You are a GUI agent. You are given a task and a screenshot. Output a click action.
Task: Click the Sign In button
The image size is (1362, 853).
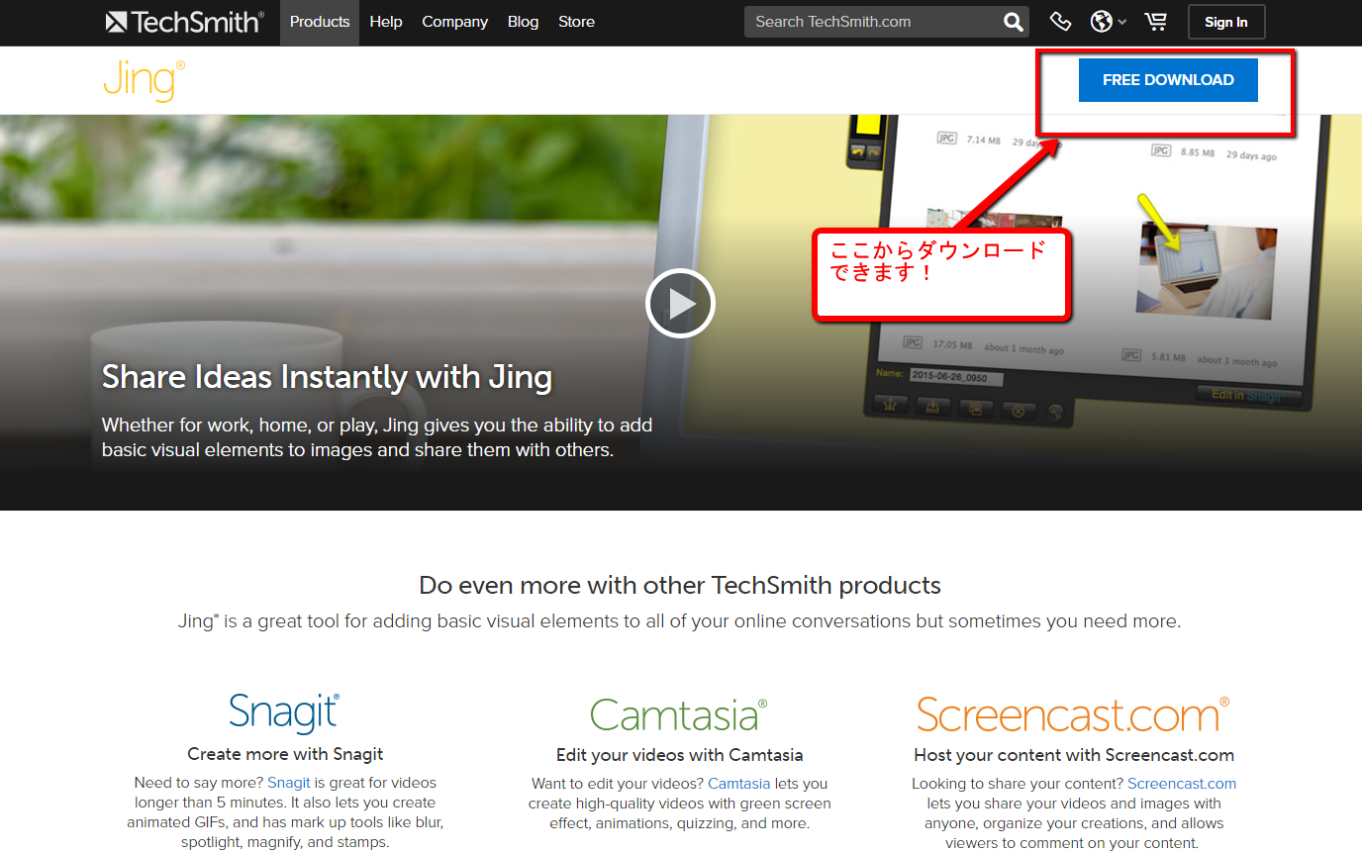(x=1226, y=22)
